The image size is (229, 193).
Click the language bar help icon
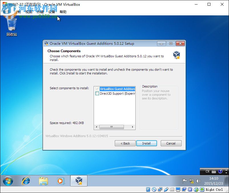[x=220, y=171]
